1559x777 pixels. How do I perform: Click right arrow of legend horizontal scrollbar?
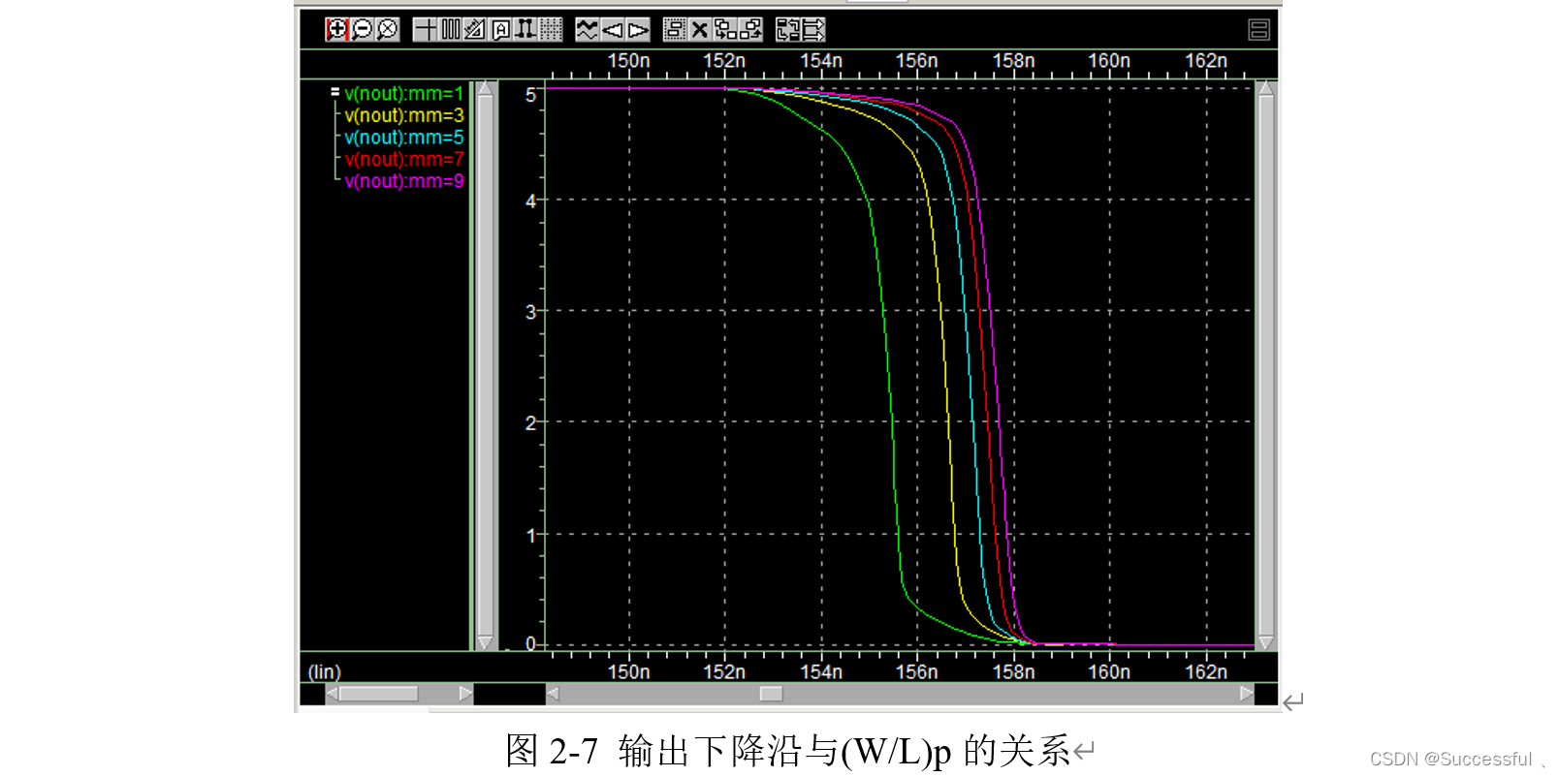click(465, 694)
